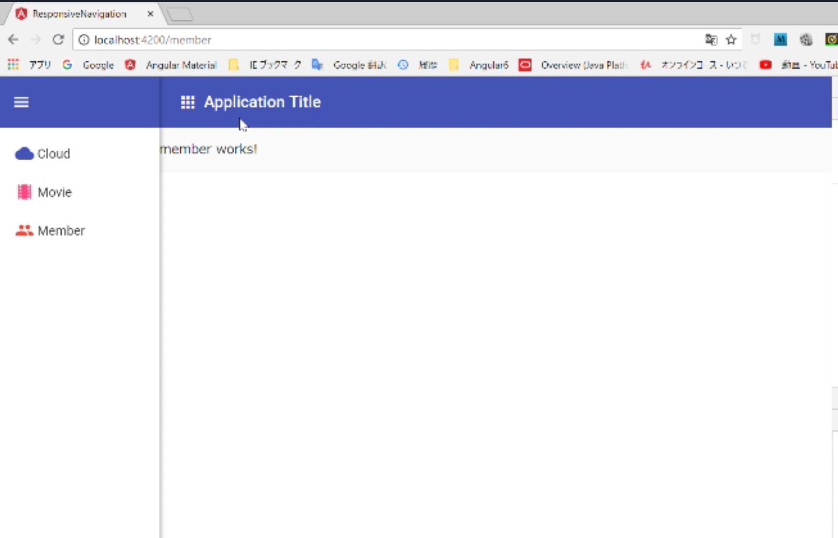This screenshot has width=838, height=538.
Task: Go back with the browser back arrow
Action: [x=13, y=40]
